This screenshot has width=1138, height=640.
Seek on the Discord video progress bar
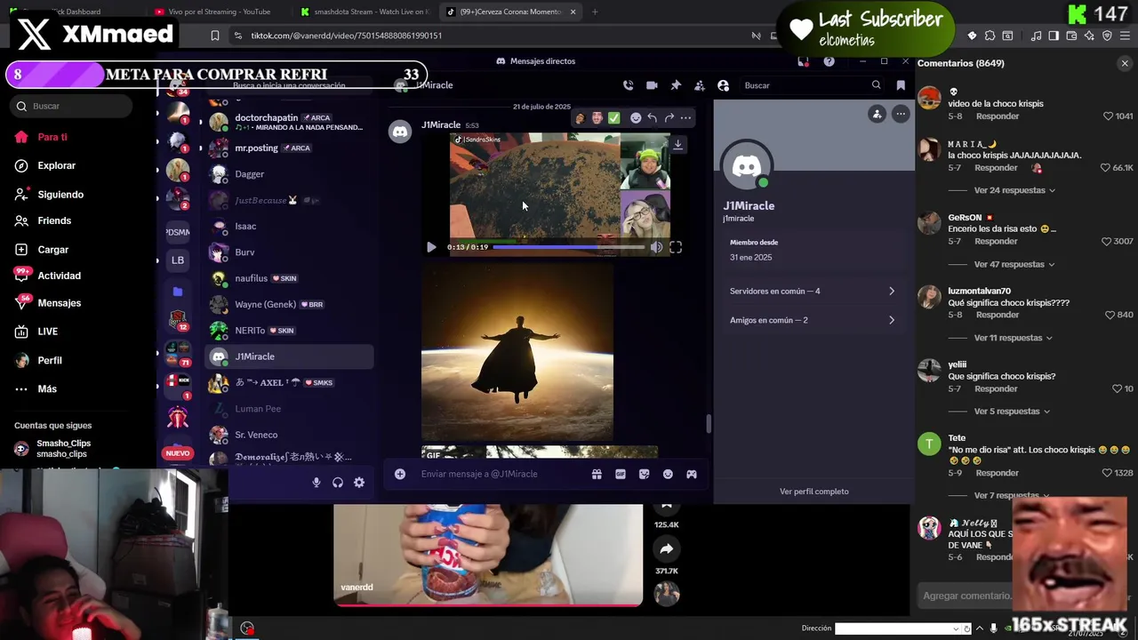[569, 247]
